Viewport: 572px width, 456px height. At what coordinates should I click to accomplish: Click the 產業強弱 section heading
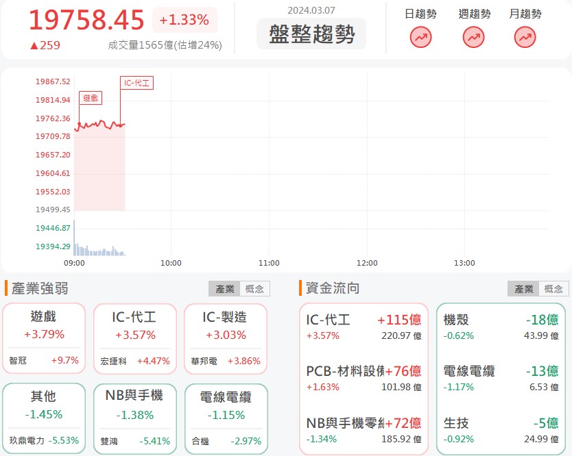(x=40, y=288)
